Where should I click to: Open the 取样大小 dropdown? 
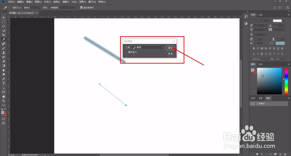coord(32,8)
